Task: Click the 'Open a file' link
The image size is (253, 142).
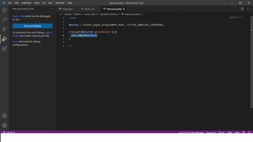Action: [x=18, y=16]
